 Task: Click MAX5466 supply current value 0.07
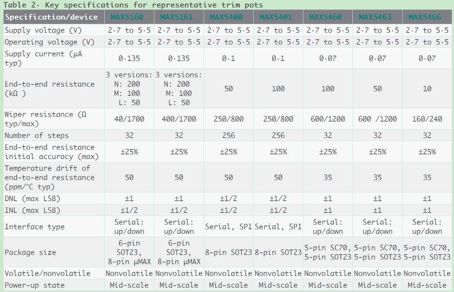coord(427,58)
